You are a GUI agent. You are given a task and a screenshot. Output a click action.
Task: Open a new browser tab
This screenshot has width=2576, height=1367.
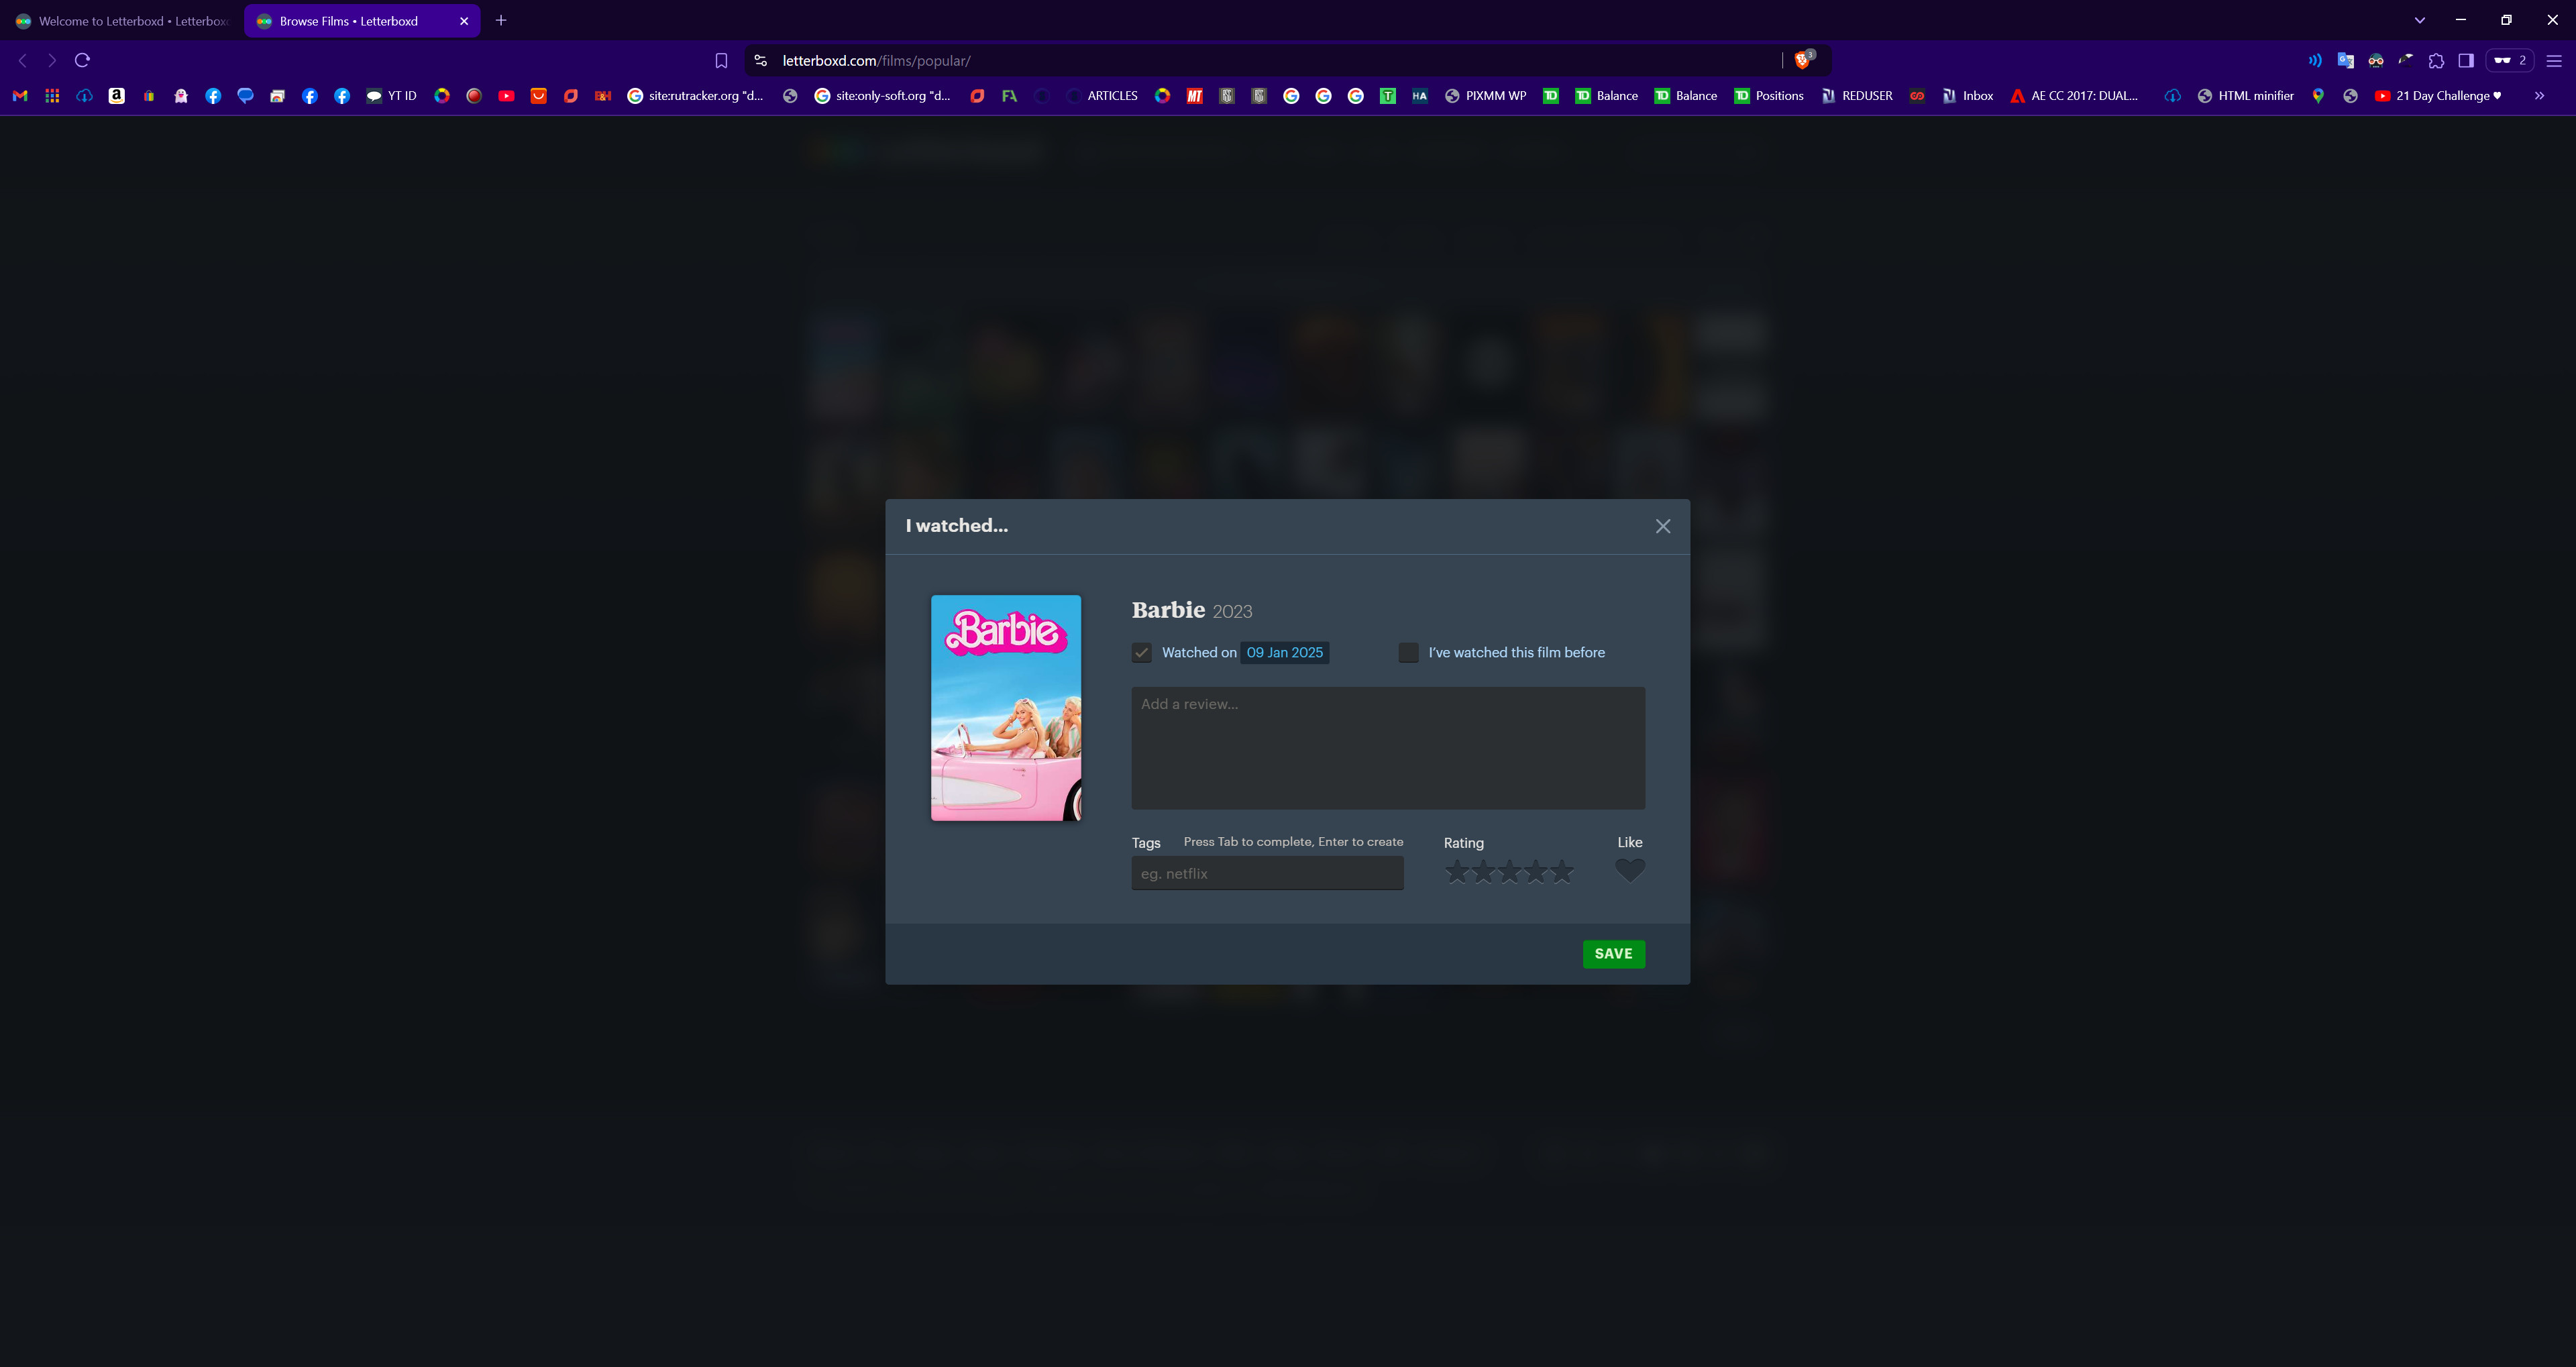[501, 20]
